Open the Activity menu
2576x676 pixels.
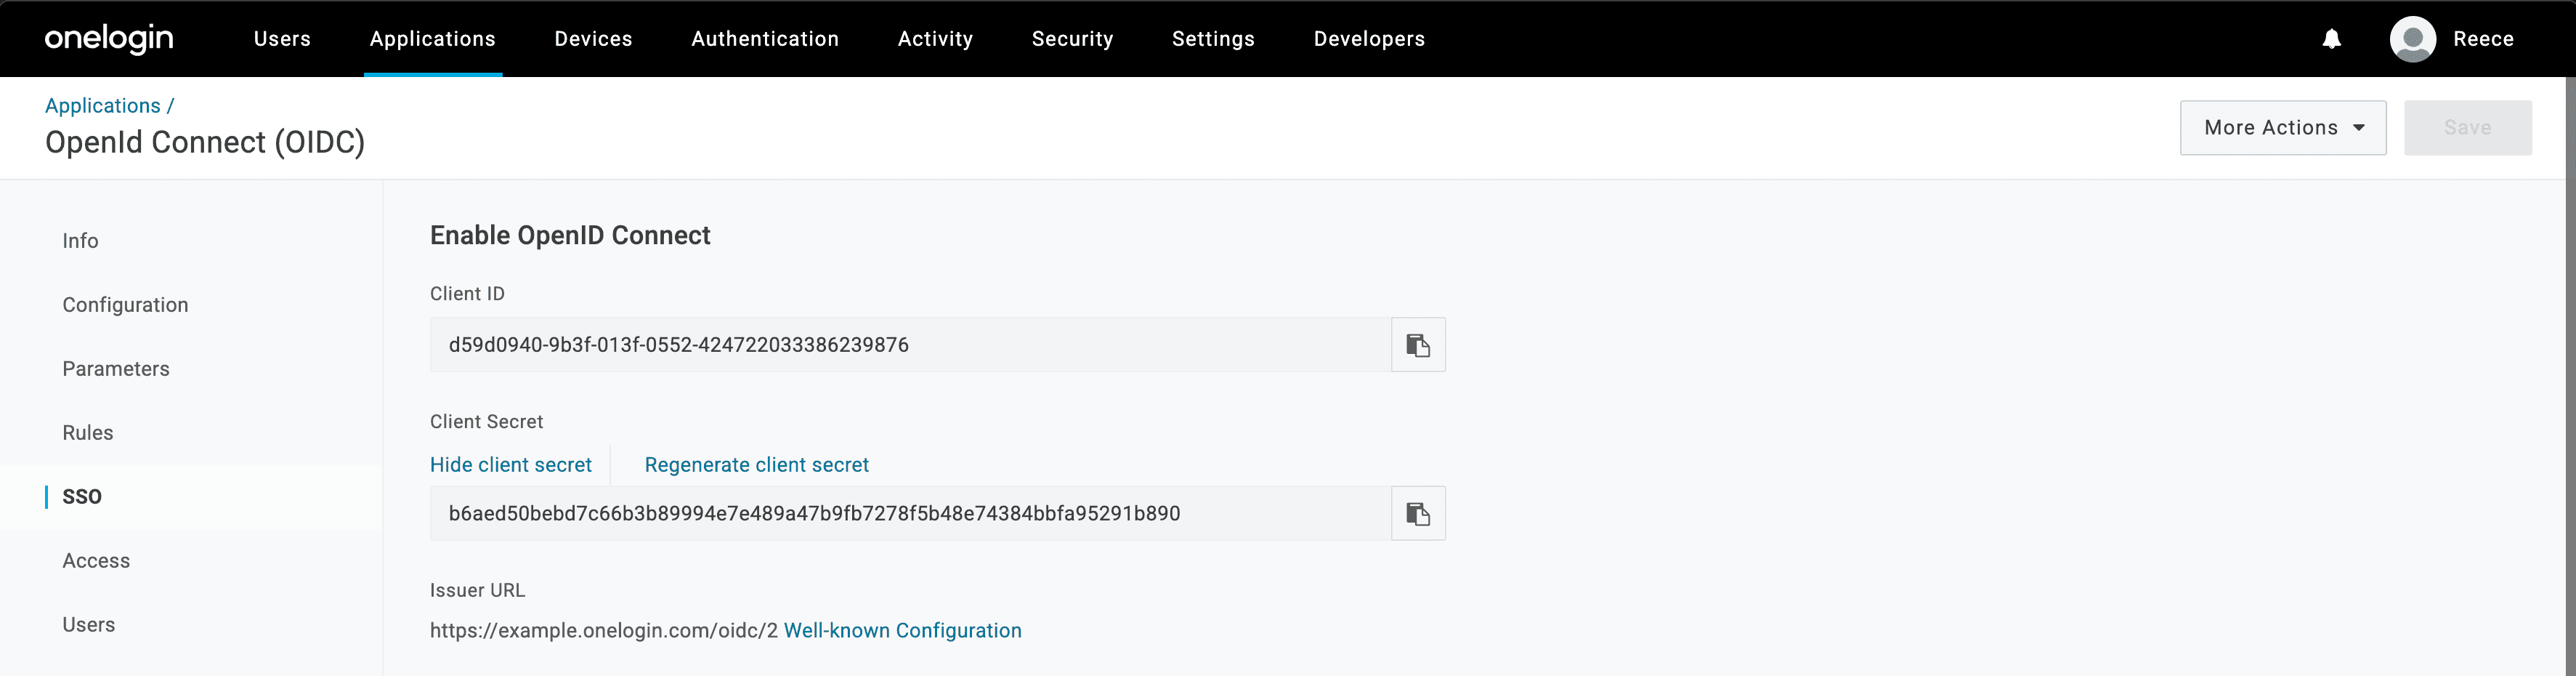935,39
